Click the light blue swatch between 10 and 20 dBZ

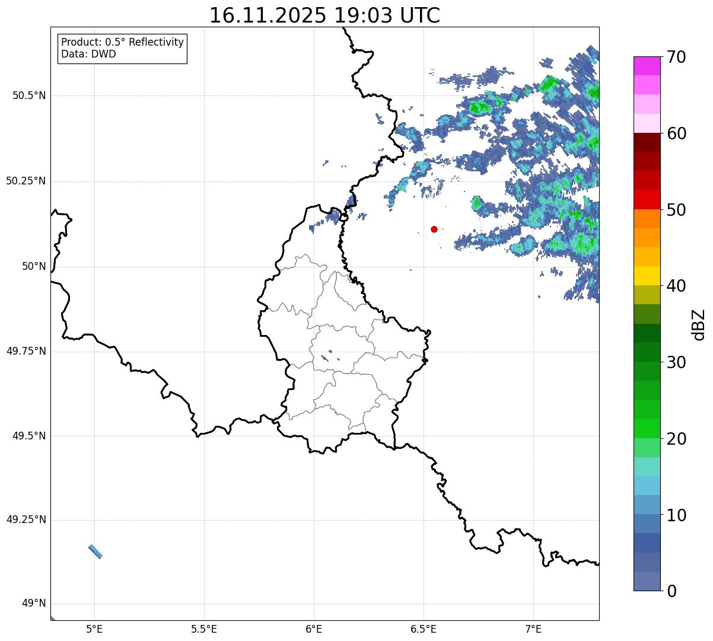coord(647,486)
